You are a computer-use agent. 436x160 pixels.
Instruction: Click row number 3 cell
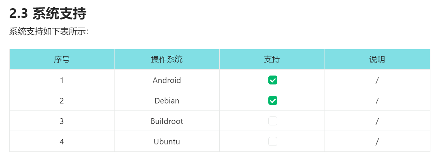(62, 121)
